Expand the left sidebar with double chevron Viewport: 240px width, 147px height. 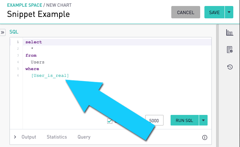(x=2, y=32)
